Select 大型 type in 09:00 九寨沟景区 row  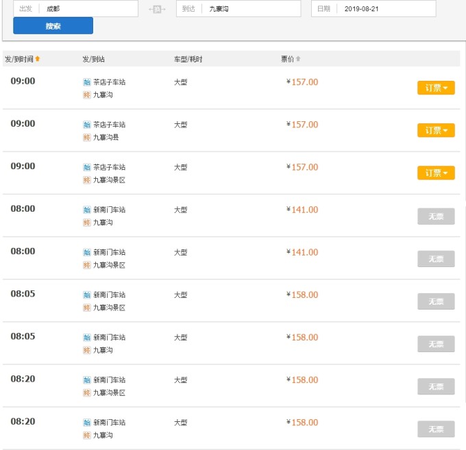click(181, 167)
